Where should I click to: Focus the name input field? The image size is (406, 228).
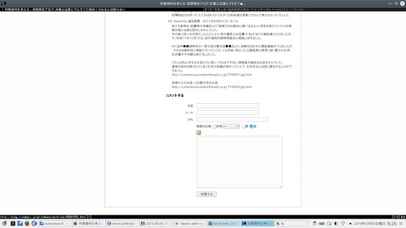(x=228, y=106)
